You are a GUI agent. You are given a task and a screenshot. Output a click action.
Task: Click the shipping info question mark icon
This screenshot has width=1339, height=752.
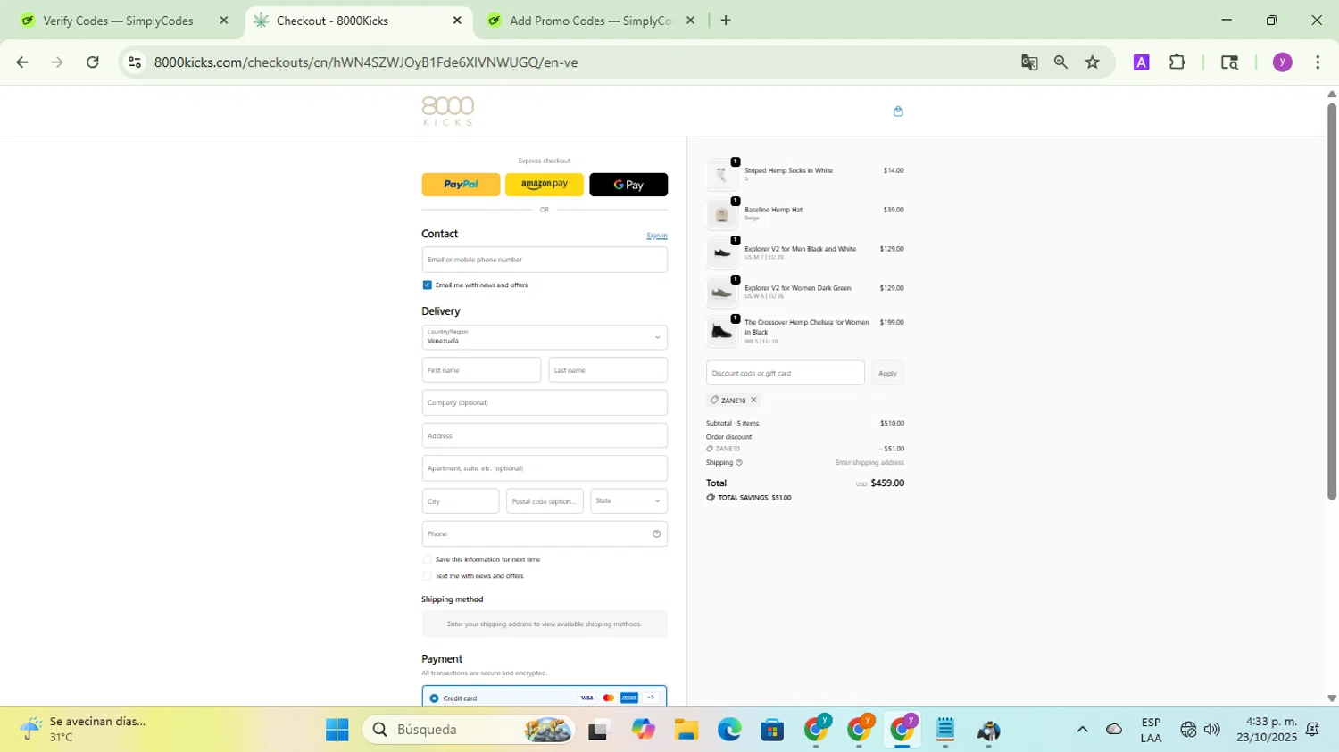[738, 462]
